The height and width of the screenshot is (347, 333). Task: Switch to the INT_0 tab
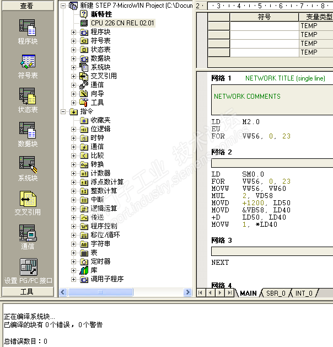click(304, 293)
